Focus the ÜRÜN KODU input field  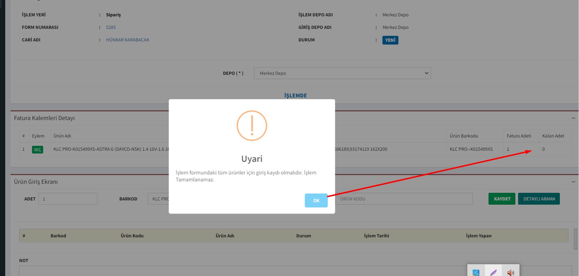[x=404, y=199]
